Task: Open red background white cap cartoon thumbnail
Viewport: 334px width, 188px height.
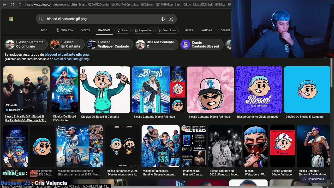Action: click(x=283, y=146)
